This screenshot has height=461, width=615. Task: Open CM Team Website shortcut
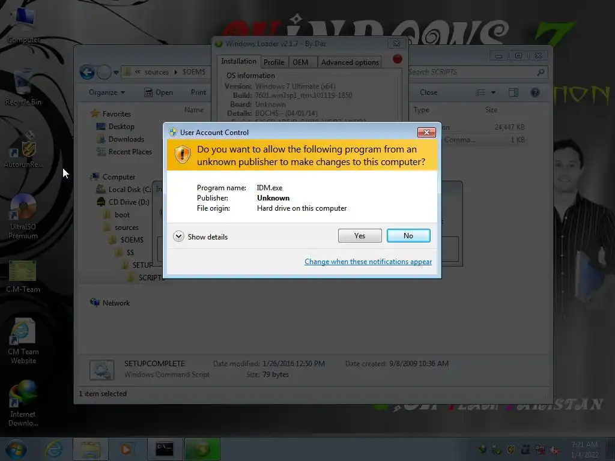click(23, 341)
